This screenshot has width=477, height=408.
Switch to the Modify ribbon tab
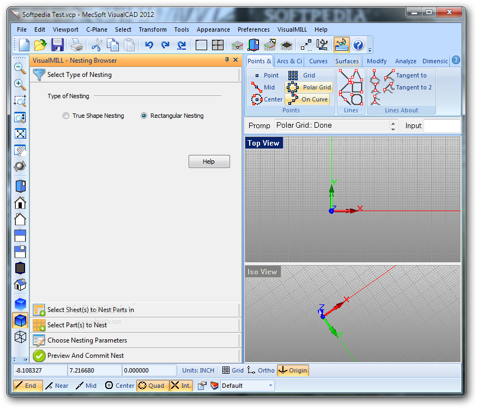[x=377, y=61]
